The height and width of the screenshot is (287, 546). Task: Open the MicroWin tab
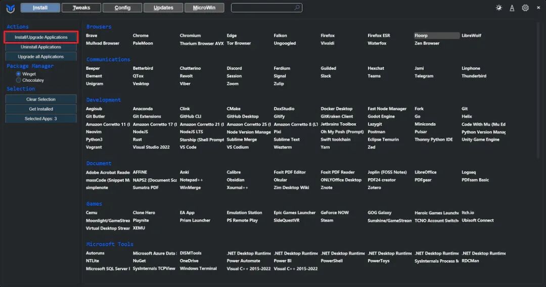coord(204,8)
